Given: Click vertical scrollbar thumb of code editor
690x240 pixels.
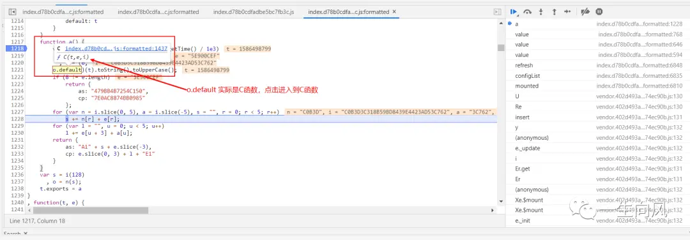Looking at the screenshot, I should [x=501, y=48].
